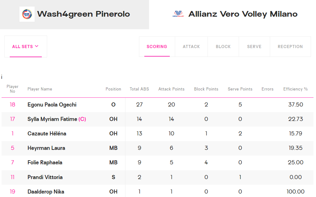Sort by Attack Points column header
The width and height of the screenshot is (316, 197).
click(171, 89)
